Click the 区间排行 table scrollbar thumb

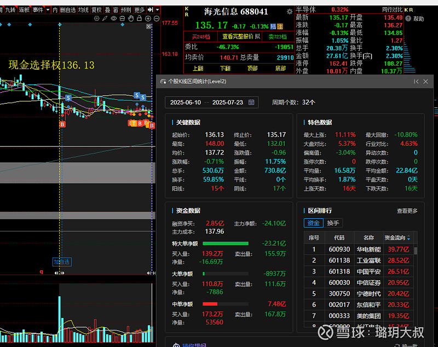pos(416,251)
